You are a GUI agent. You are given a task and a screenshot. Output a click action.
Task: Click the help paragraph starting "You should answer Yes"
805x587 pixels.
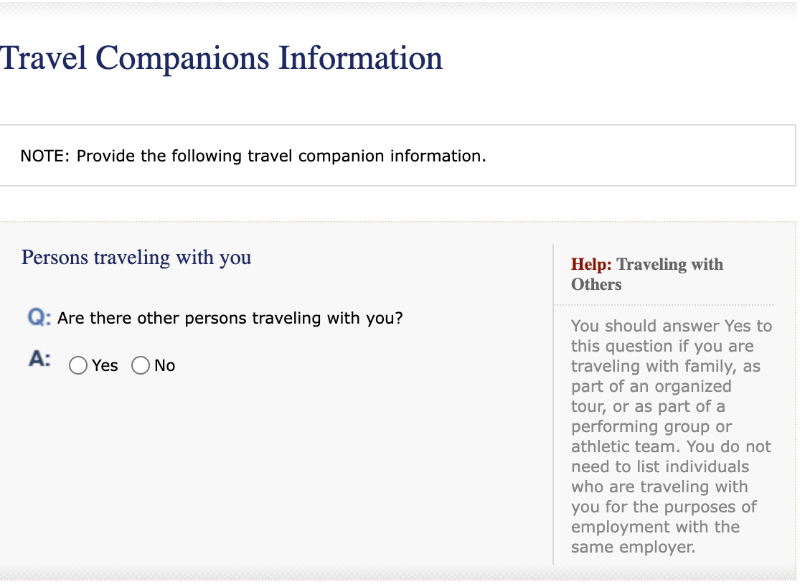coord(671,327)
